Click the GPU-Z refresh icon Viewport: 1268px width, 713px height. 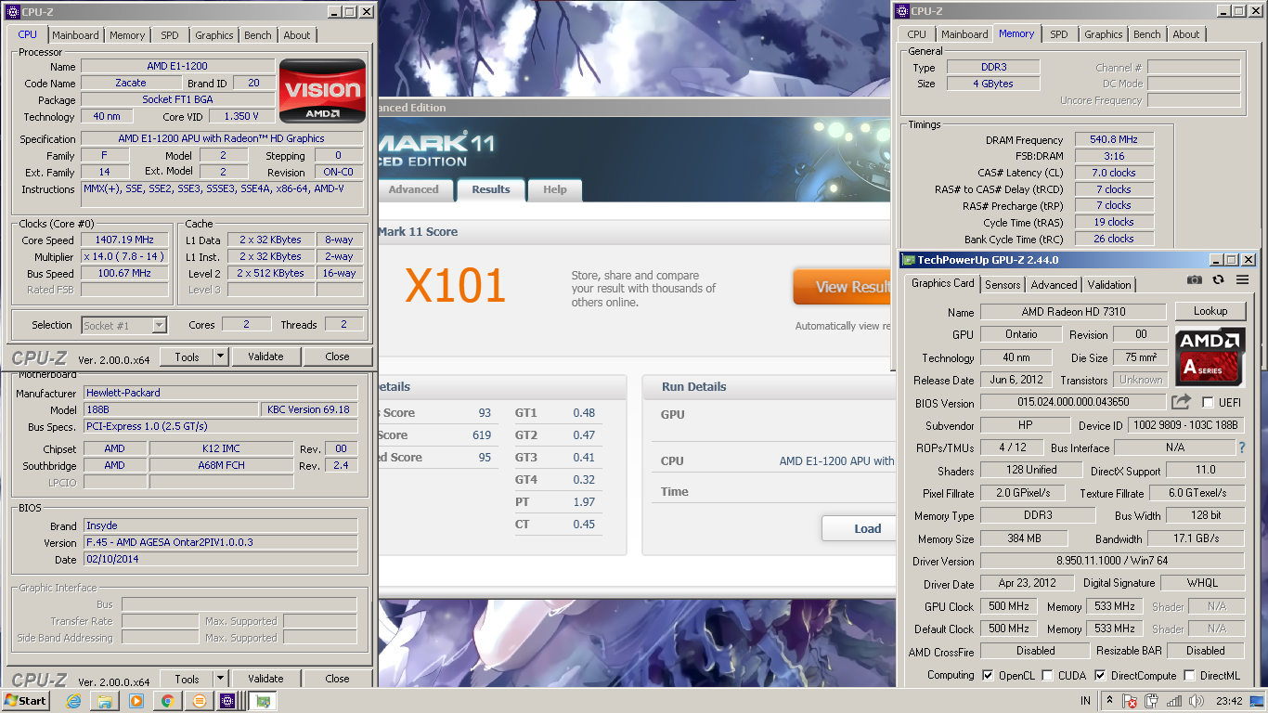tap(1218, 279)
